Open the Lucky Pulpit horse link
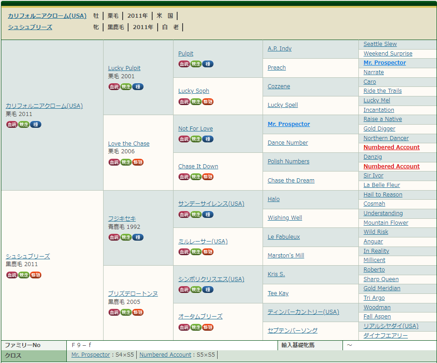This screenshot has height=363, width=437. pos(124,68)
